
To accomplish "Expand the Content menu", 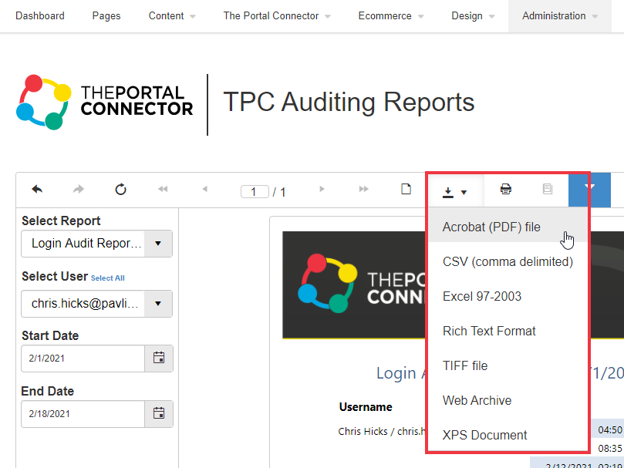I will [x=172, y=16].
